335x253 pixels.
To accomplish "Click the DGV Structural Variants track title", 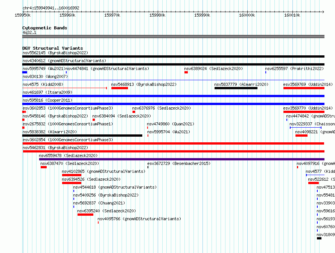I will [x=53, y=48].
